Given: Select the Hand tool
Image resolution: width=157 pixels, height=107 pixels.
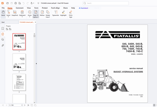Looking at the screenshot, I should tap(3, 13).
